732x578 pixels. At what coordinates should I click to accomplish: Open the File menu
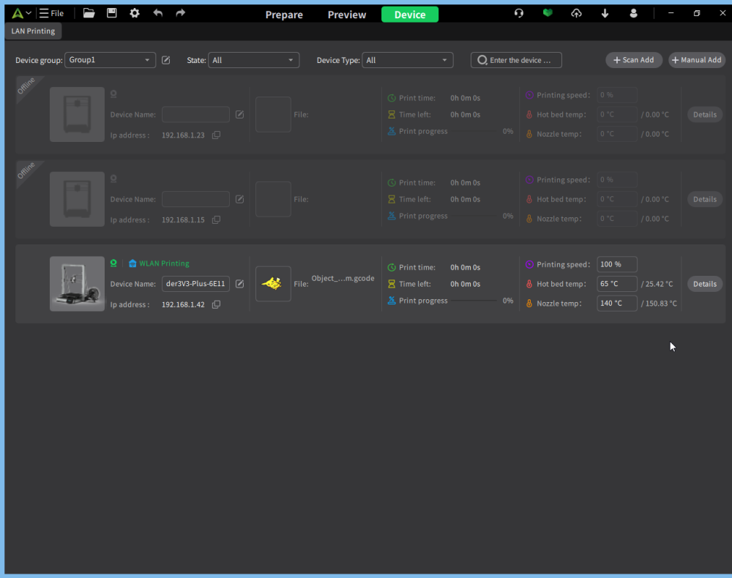pyautogui.click(x=51, y=13)
